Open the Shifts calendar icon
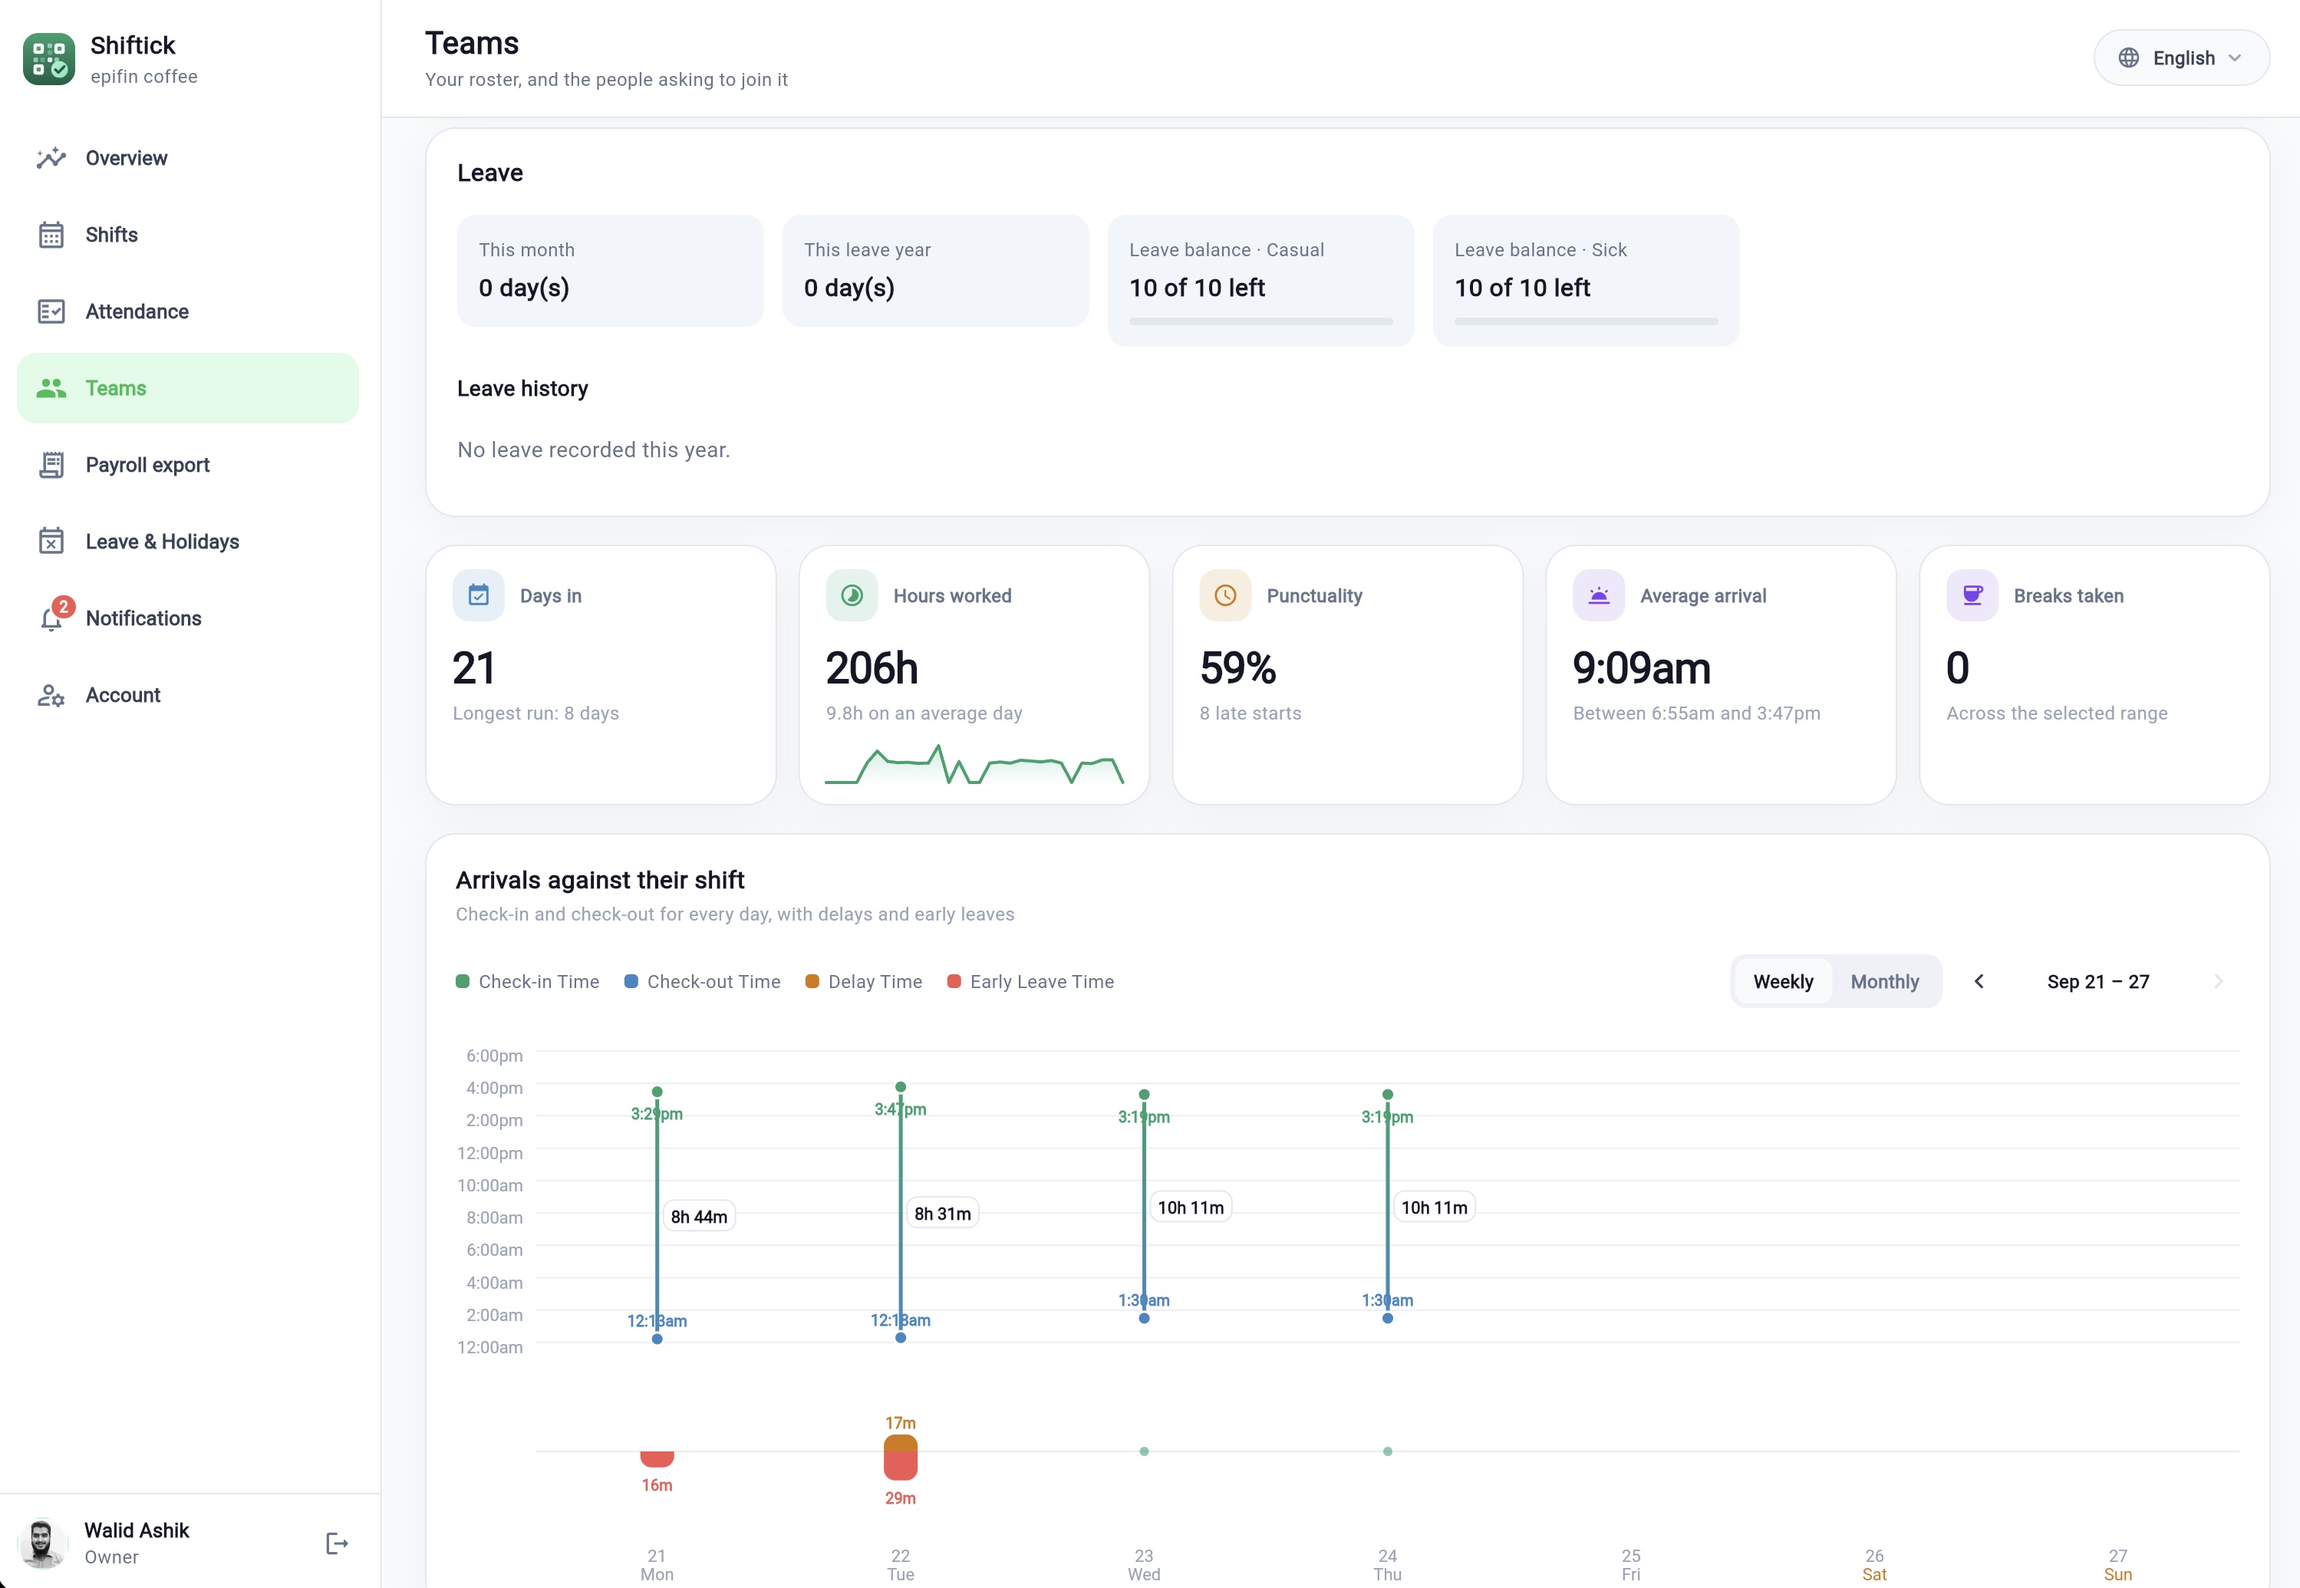The image size is (2300, 1588). 51,235
